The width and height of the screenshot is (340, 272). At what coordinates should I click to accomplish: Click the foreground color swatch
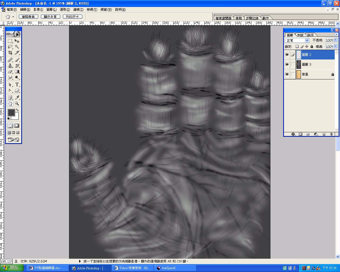pos(11,113)
